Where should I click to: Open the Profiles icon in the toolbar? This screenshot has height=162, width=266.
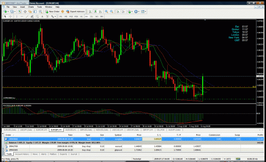point(12,12)
